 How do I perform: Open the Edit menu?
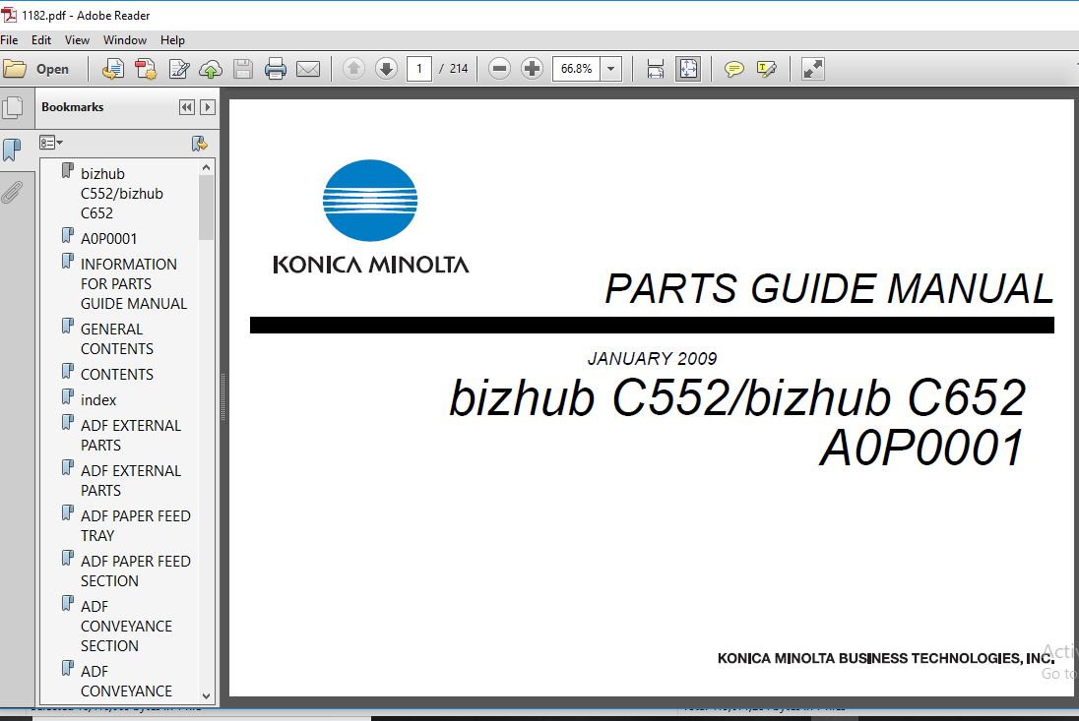click(x=41, y=40)
